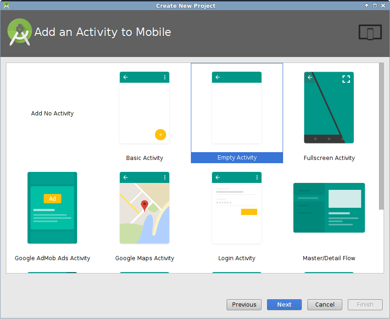390x319 pixels.
Task: Click the Google Maps Activity label
Action: click(145, 258)
